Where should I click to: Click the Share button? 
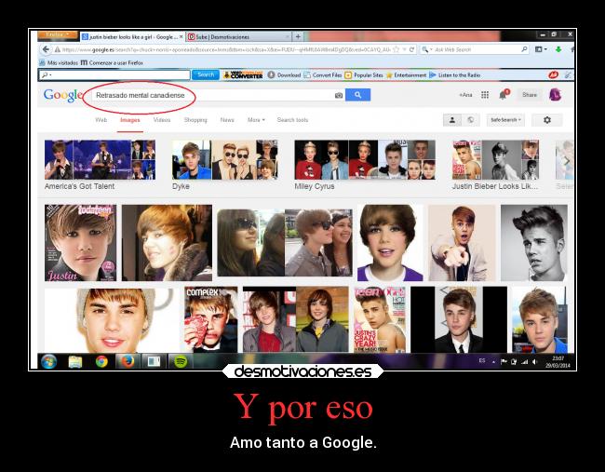point(530,95)
